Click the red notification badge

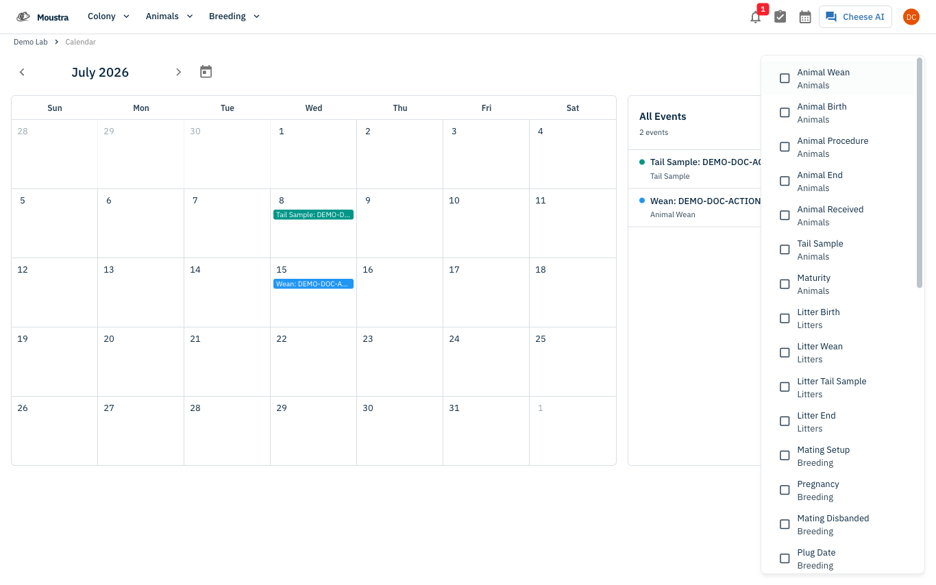pos(763,9)
